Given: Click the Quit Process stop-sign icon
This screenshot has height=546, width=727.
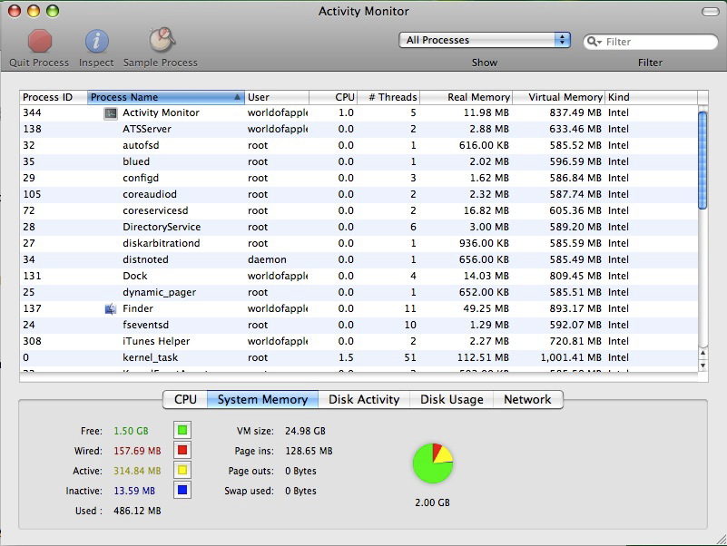Looking at the screenshot, I should point(40,41).
